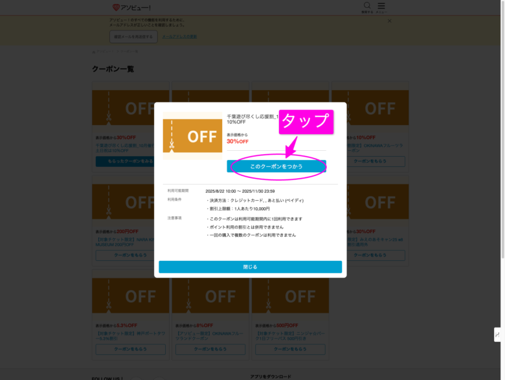Click the page vertical scrollbar
This screenshot has width=505, height=380.
pos(503,129)
